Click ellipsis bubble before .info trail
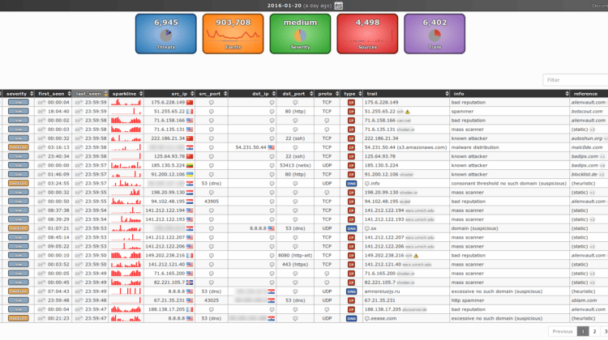Screen dimensions: 608x340 [366, 184]
